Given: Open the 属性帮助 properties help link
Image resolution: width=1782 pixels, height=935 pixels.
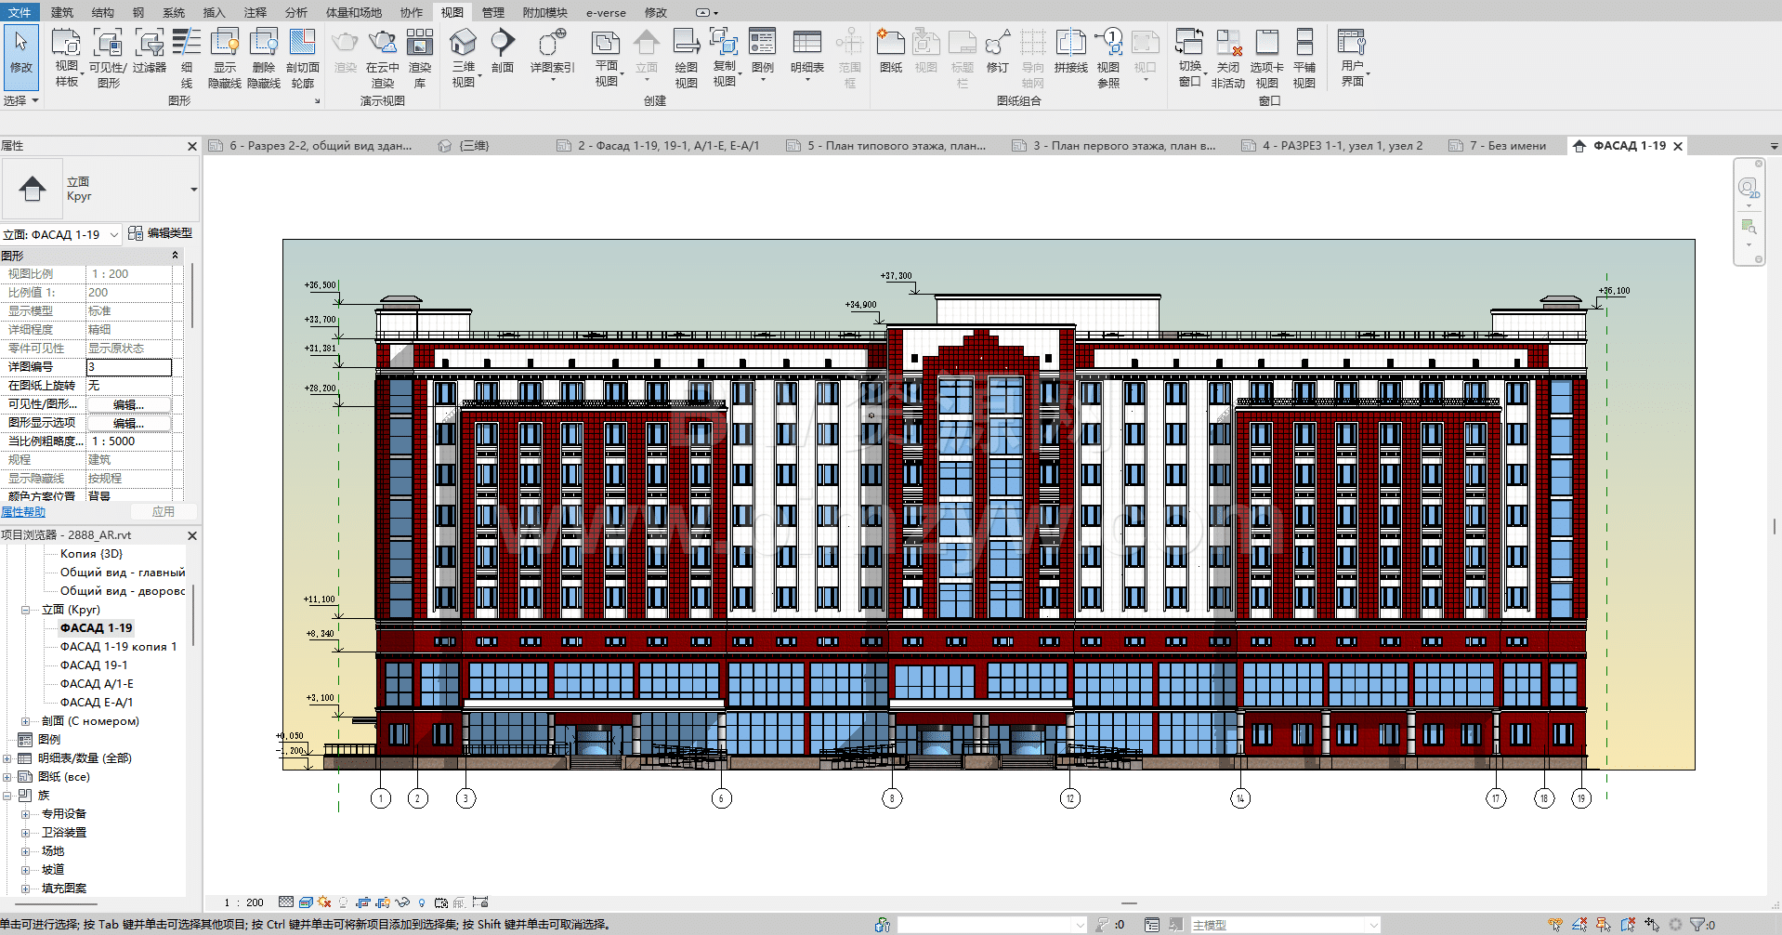Looking at the screenshot, I should point(23,512).
